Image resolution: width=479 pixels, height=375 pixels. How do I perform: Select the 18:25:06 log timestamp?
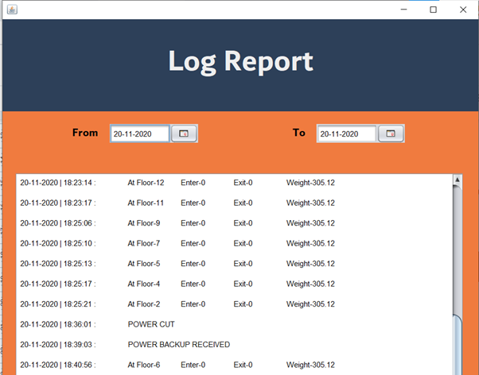click(x=58, y=223)
